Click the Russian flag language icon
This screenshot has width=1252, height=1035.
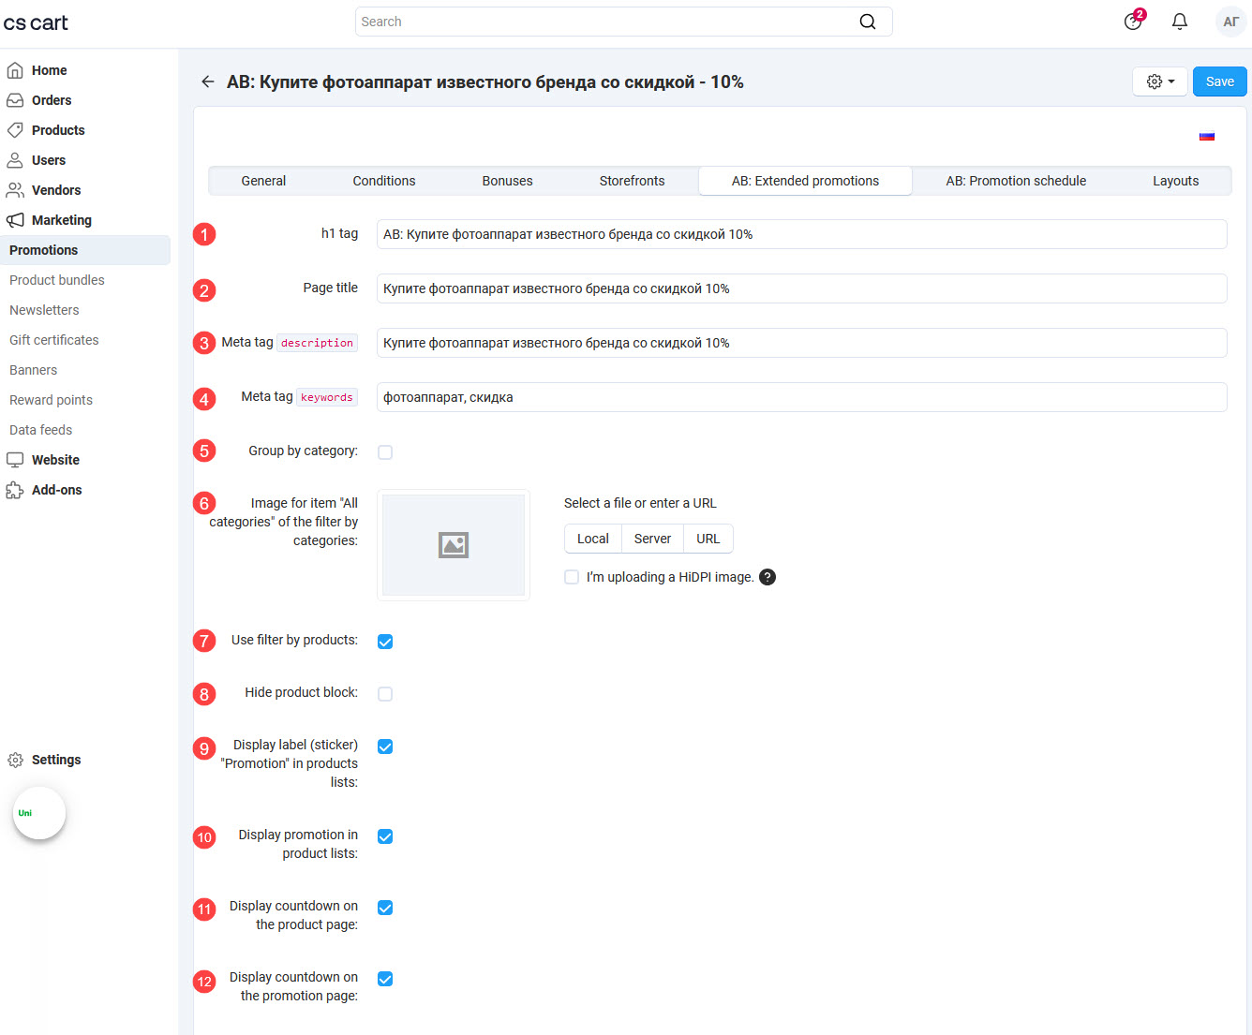point(1207,137)
